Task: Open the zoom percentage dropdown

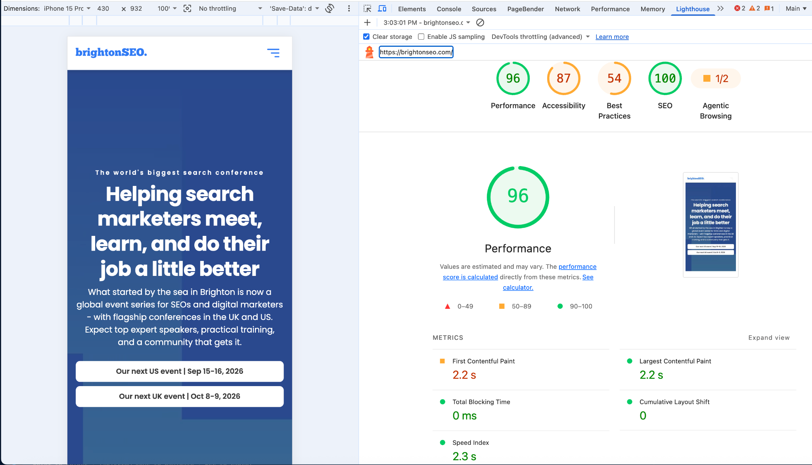Action: [x=167, y=8]
